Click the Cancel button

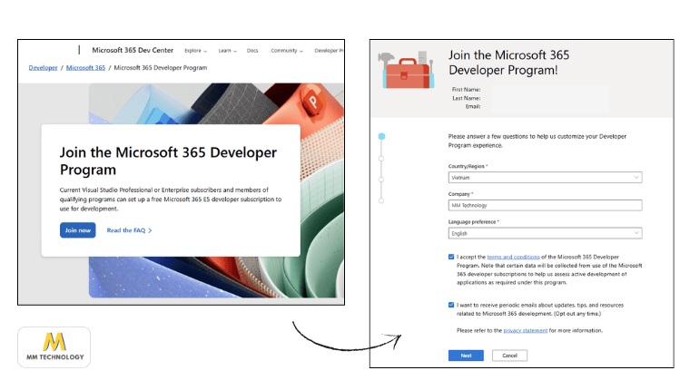tap(509, 356)
